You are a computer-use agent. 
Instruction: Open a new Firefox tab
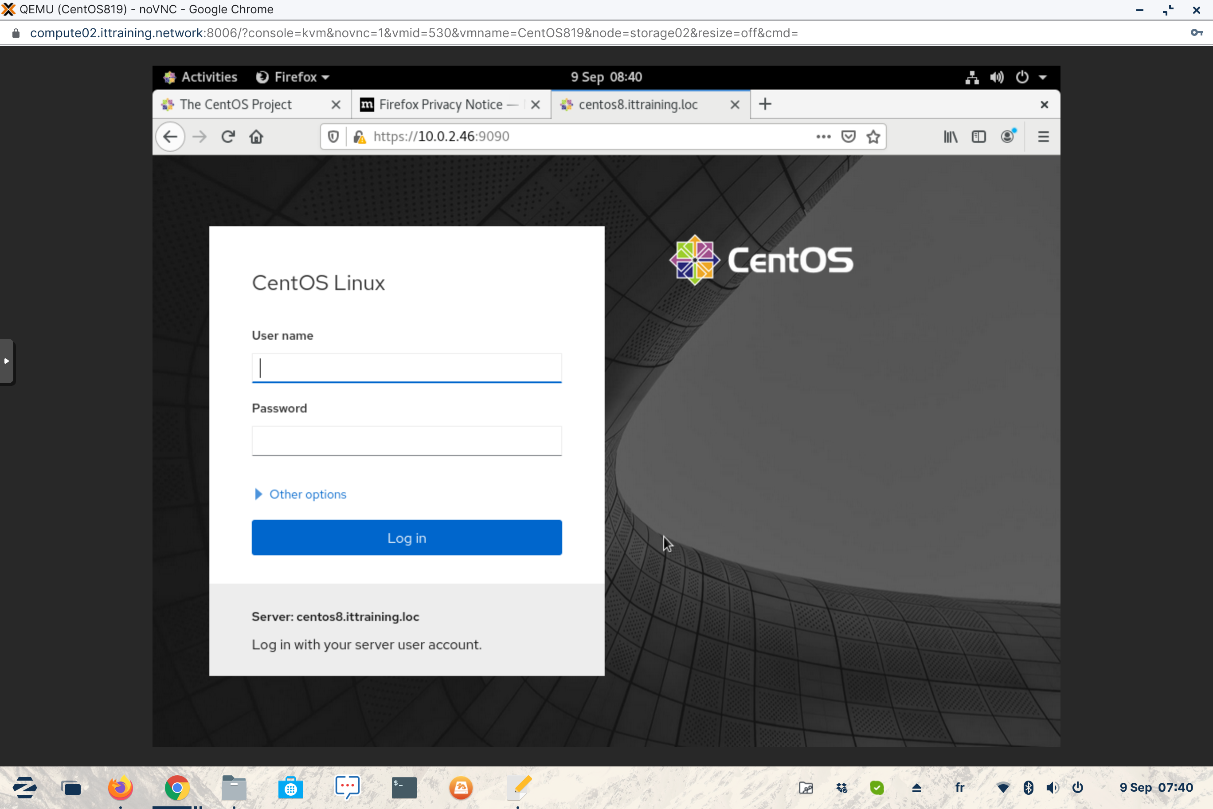coord(765,104)
